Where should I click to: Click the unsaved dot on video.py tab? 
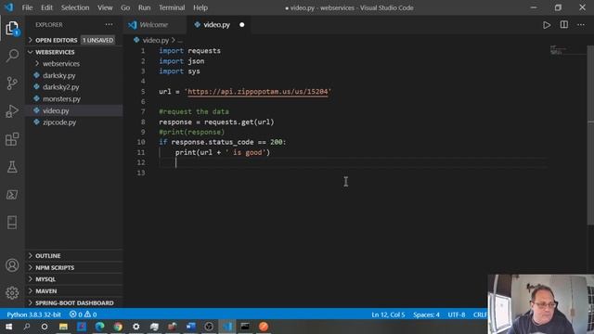[241, 25]
